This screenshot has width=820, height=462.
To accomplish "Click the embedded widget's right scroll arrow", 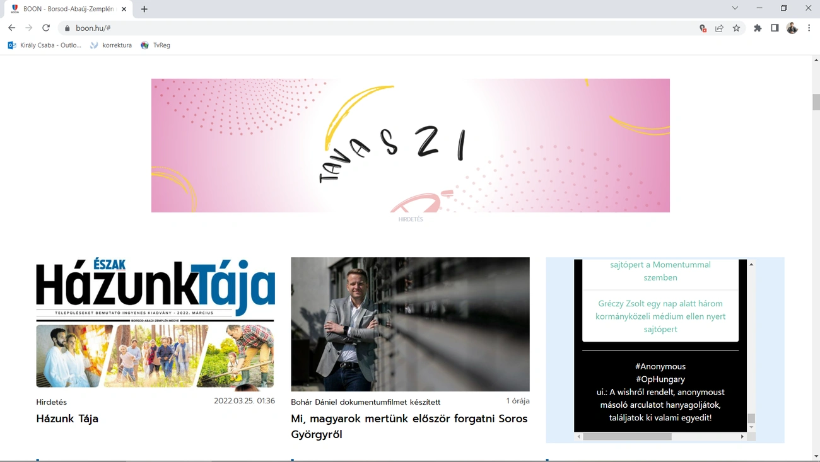I will tap(742, 436).
